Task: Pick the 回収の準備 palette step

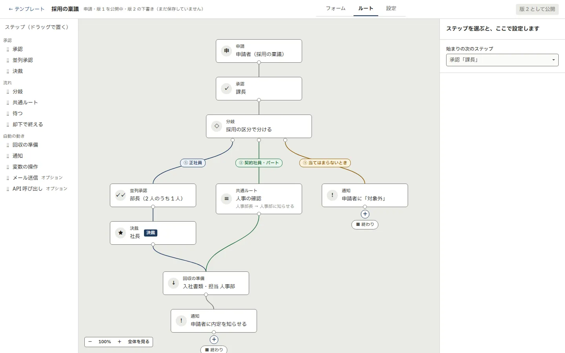Action: pyautogui.click(x=25, y=145)
